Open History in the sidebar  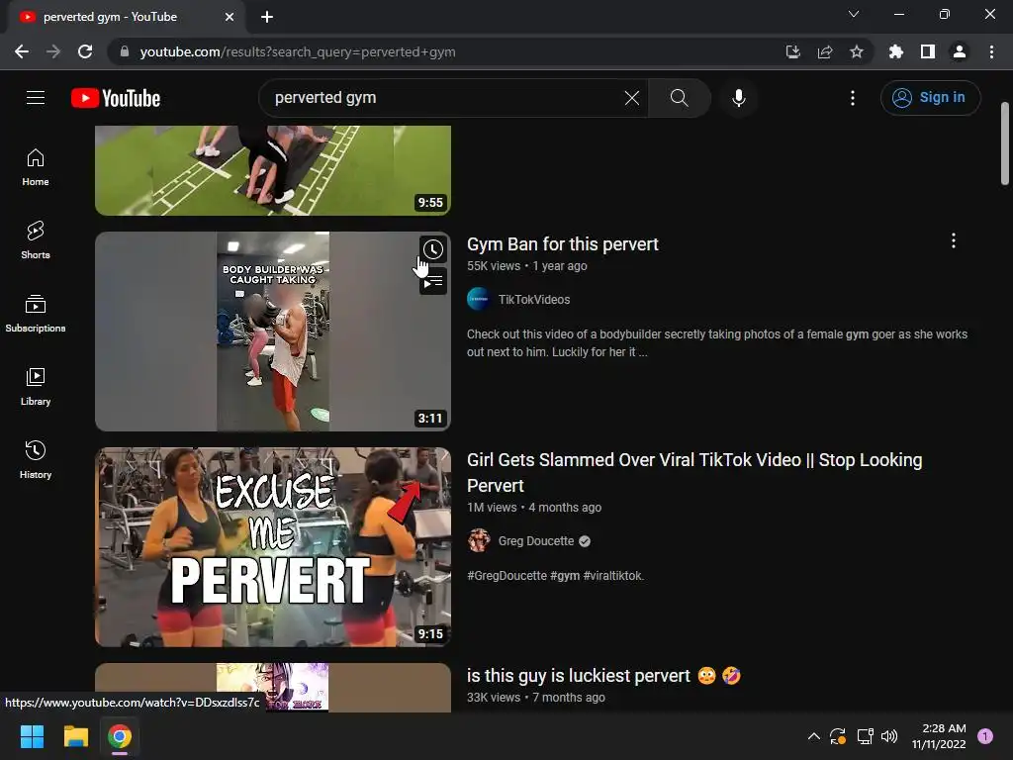tap(36, 459)
